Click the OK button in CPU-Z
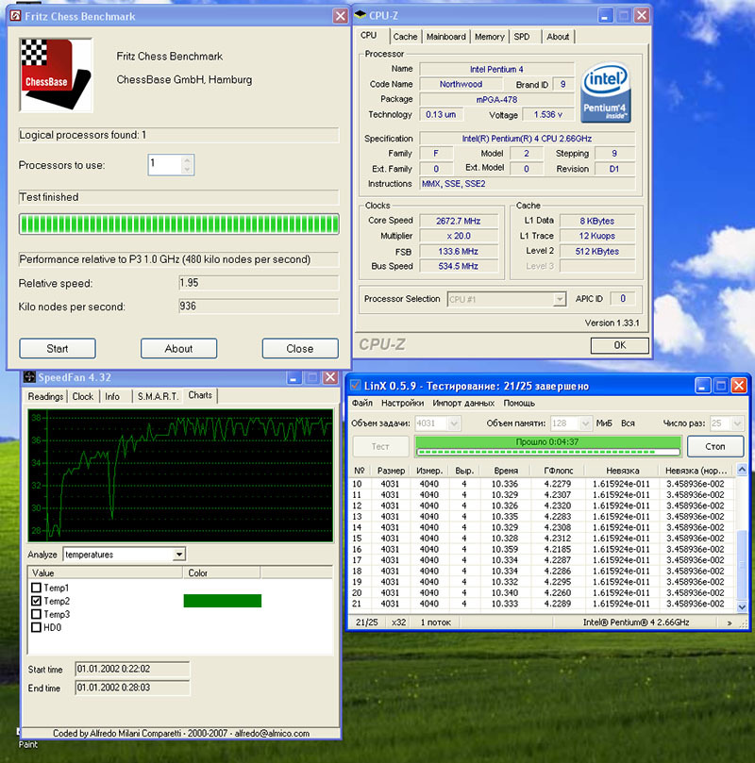755x763 pixels. [620, 345]
